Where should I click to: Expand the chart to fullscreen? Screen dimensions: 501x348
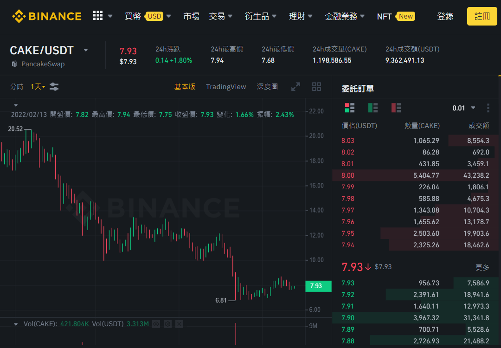[x=295, y=87]
